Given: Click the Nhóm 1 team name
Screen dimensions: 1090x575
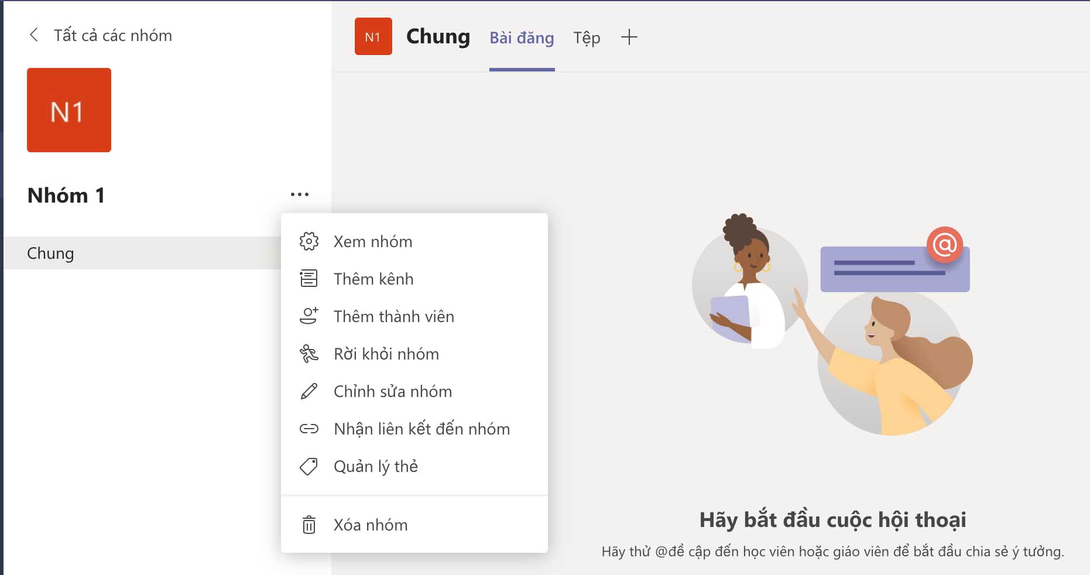Looking at the screenshot, I should point(66,195).
